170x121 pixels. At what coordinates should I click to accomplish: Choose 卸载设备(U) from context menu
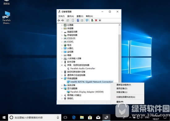click(122, 92)
